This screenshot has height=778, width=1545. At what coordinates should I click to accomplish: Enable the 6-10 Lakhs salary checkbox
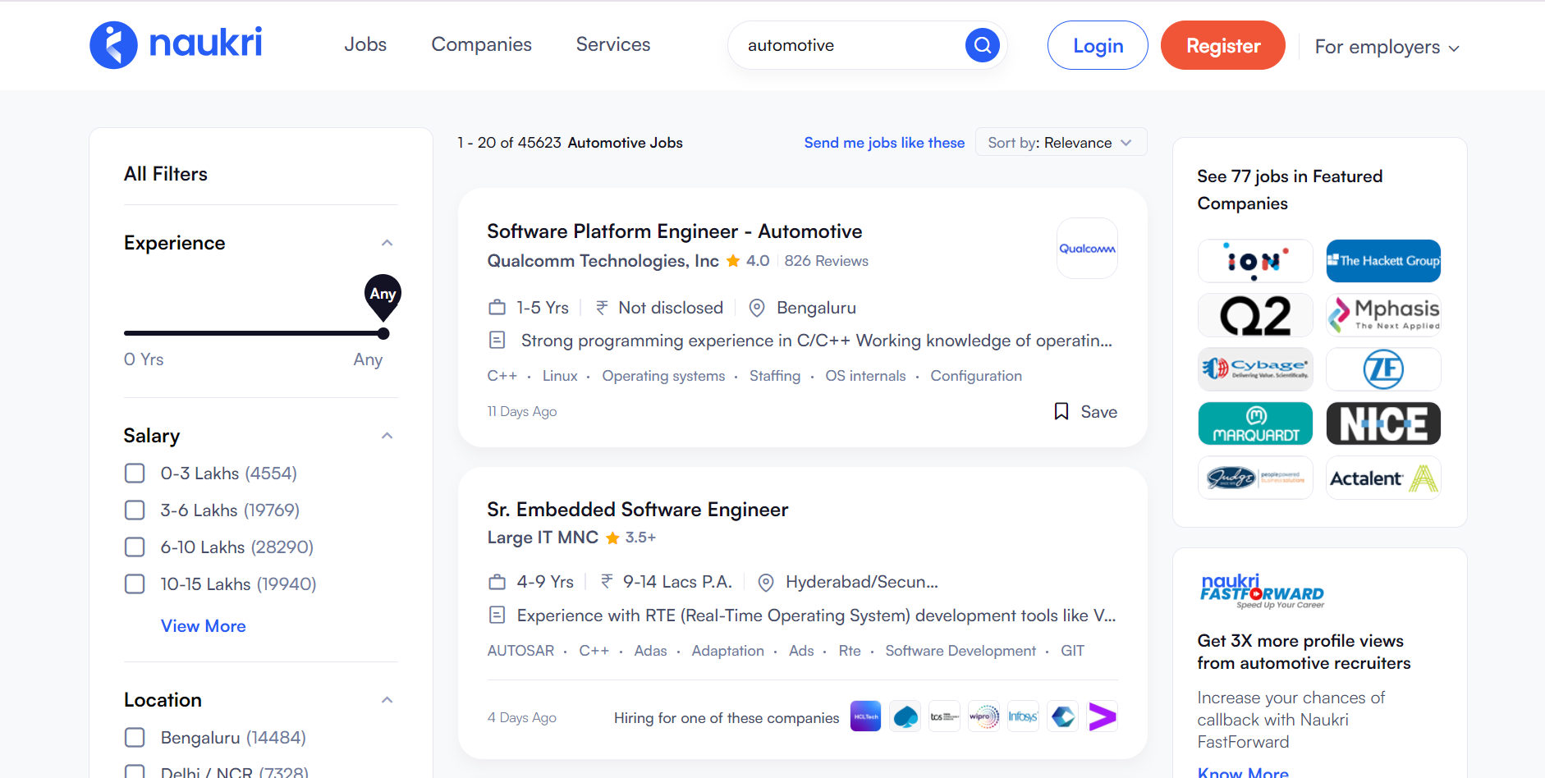pos(135,547)
